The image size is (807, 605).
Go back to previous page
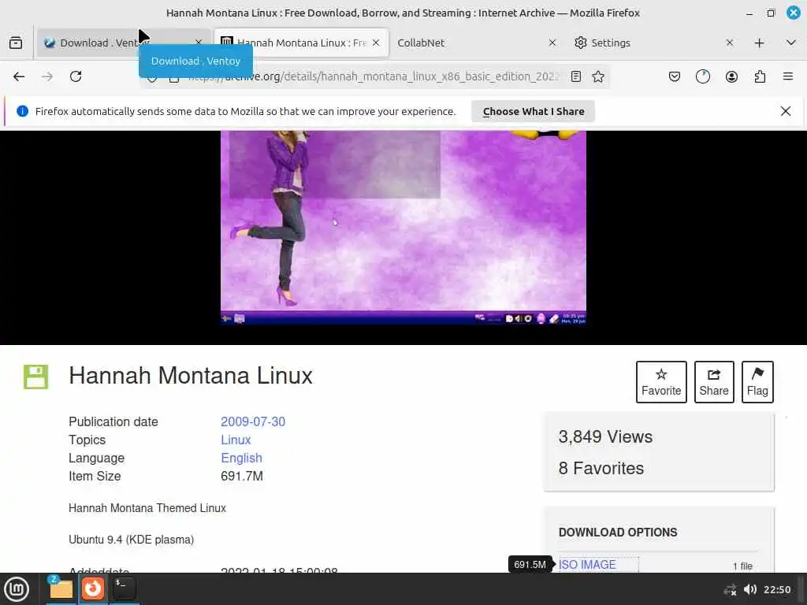pyautogui.click(x=19, y=76)
